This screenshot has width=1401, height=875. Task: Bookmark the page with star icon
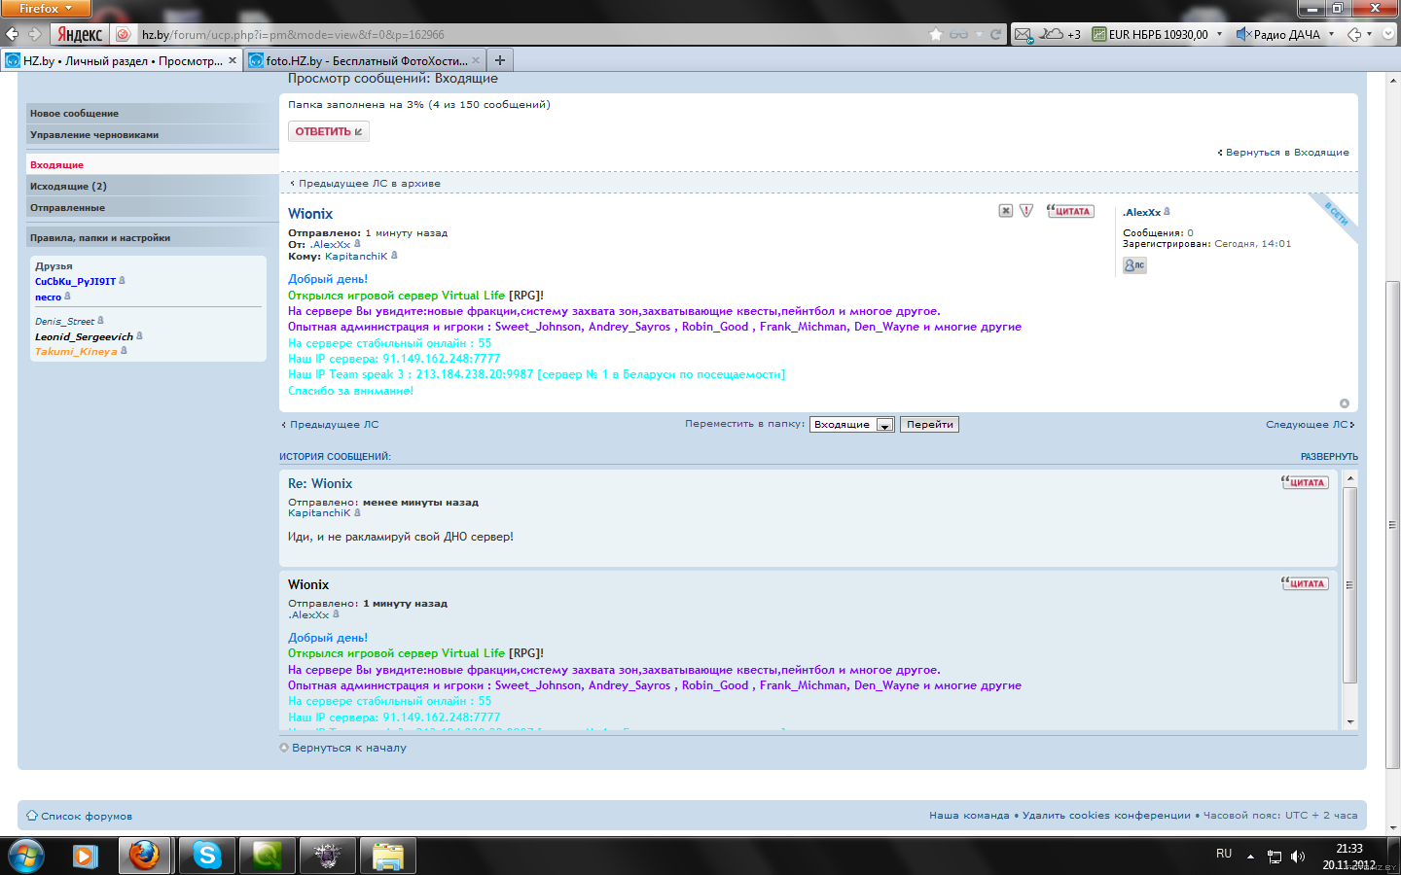tap(936, 34)
